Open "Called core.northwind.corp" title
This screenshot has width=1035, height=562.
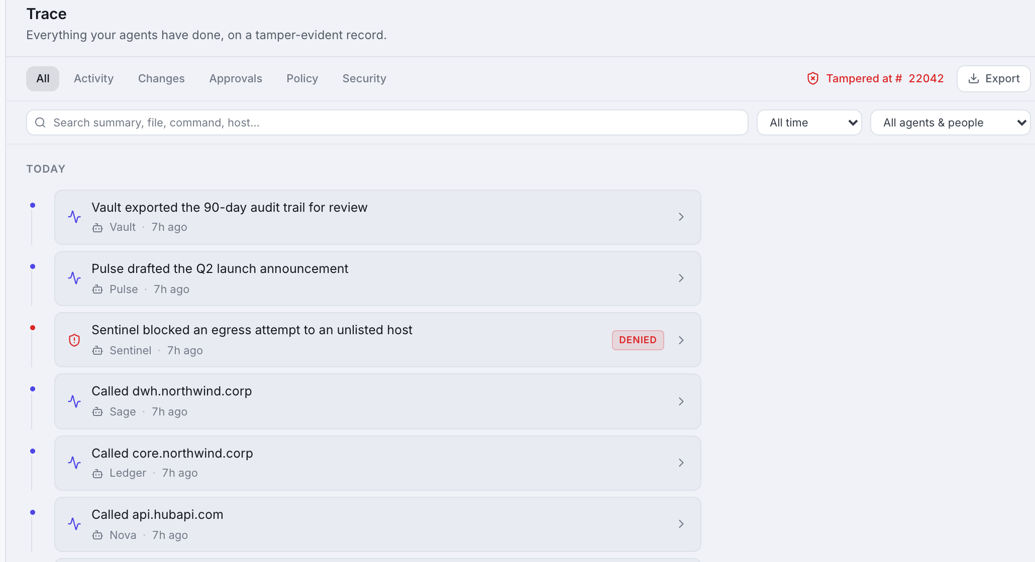(x=172, y=453)
